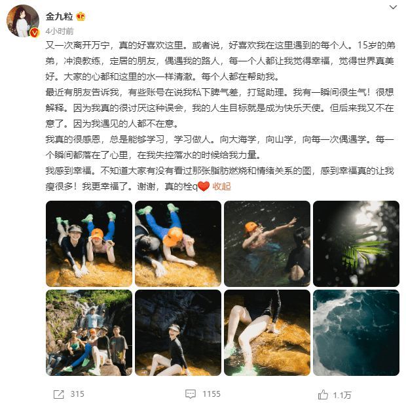406x404 pixels.
Task: Open the comment count 1155
Action: (212, 394)
